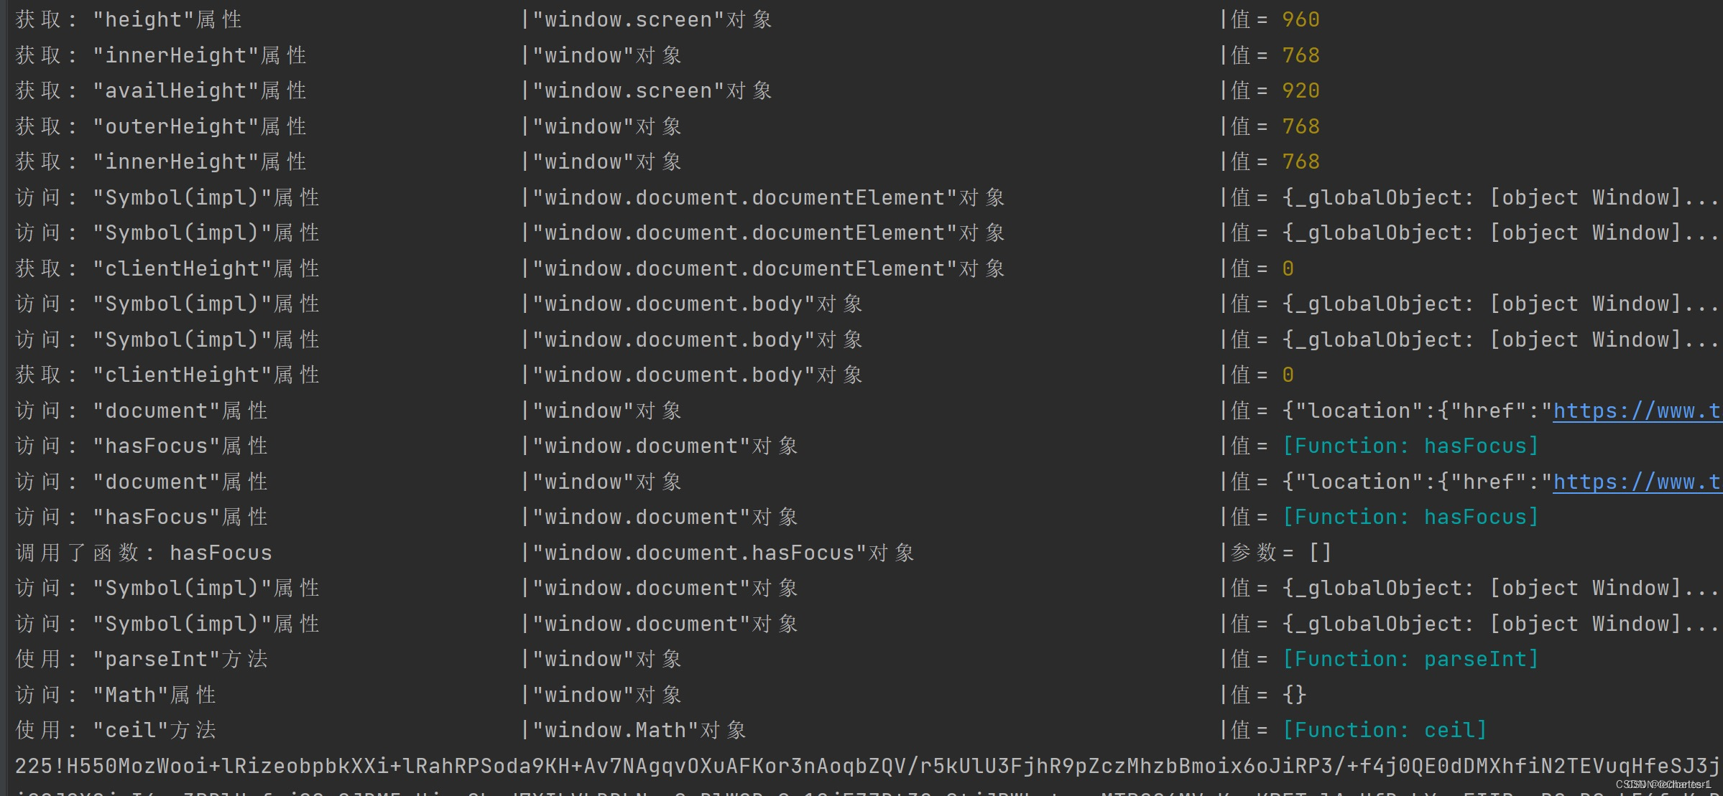Select value 0 in documentElement clientHeight row

click(x=1288, y=268)
